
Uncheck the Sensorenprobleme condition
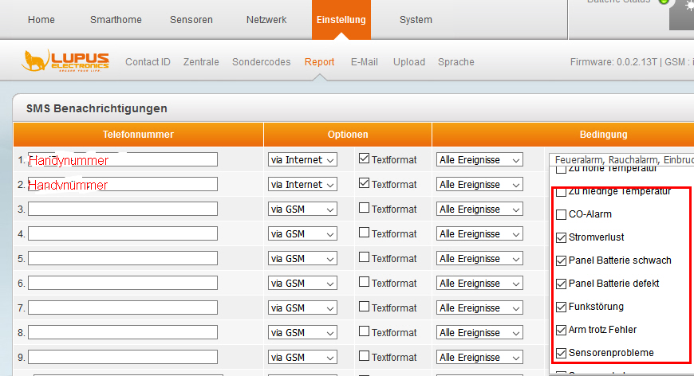pos(562,353)
